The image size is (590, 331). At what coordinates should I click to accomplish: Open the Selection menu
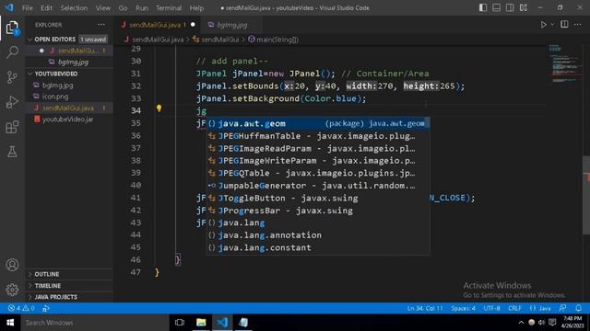click(74, 8)
